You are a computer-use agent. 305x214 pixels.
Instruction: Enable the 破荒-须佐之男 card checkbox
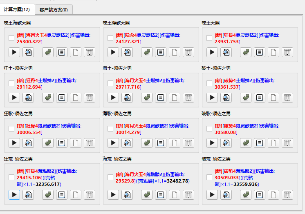[209, 177]
